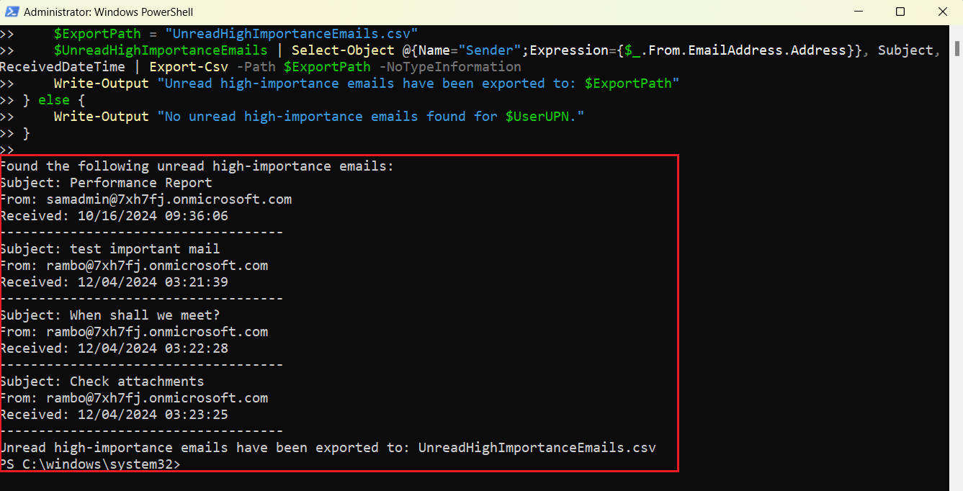This screenshot has width=963, height=491.
Task: Click the "Found the following unread" header line
Action: [x=197, y=166]
